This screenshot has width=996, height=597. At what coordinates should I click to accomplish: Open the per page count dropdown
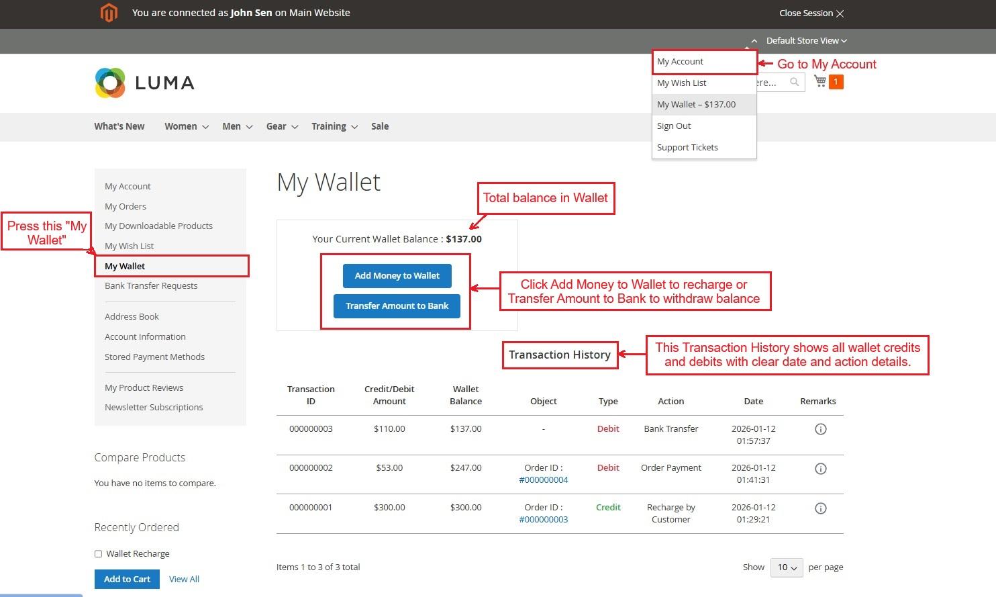[787, 567]
